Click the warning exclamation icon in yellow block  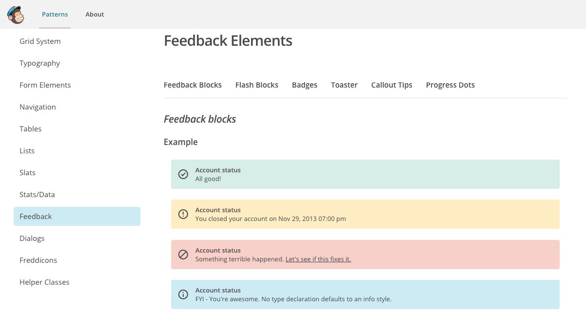[x=183, y=214]
